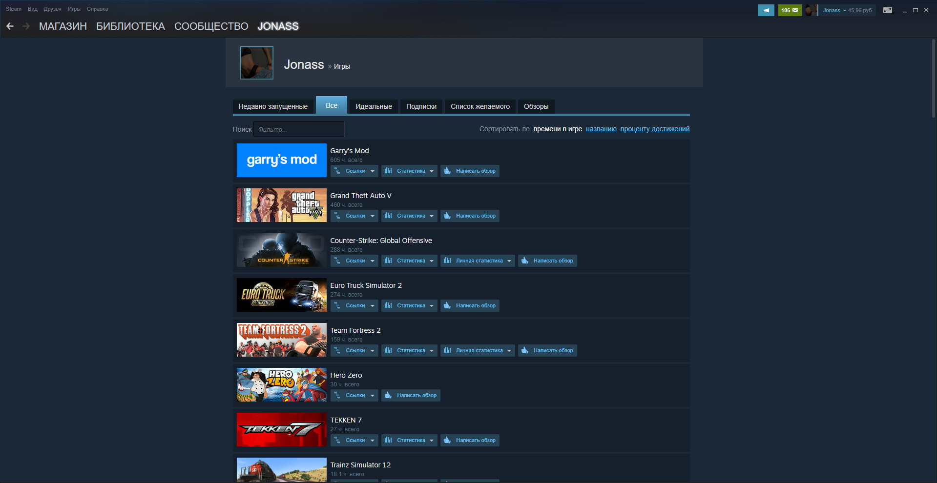Click the page vertical scrollbar

[x=934, y=78]
